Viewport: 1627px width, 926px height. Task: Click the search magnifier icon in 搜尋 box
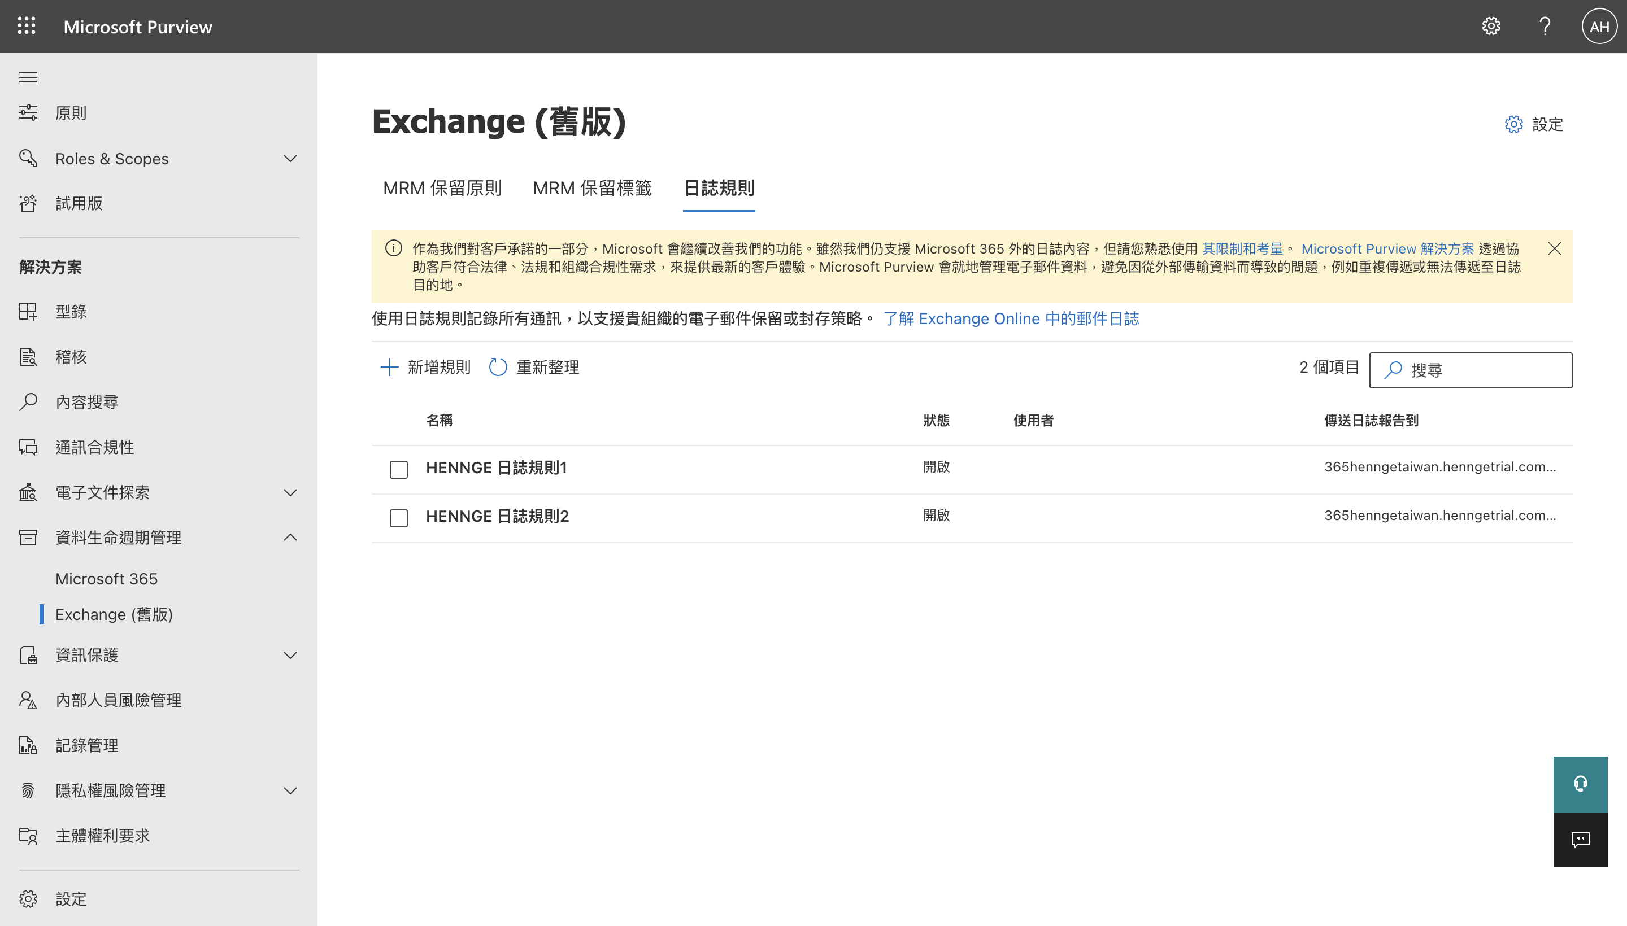point(1393,369)
